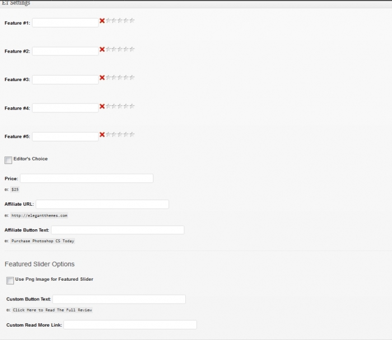Click the Feature #1 text field
Image resolution: width=392 pixels, height=340 pixels.
click(65, 23)
